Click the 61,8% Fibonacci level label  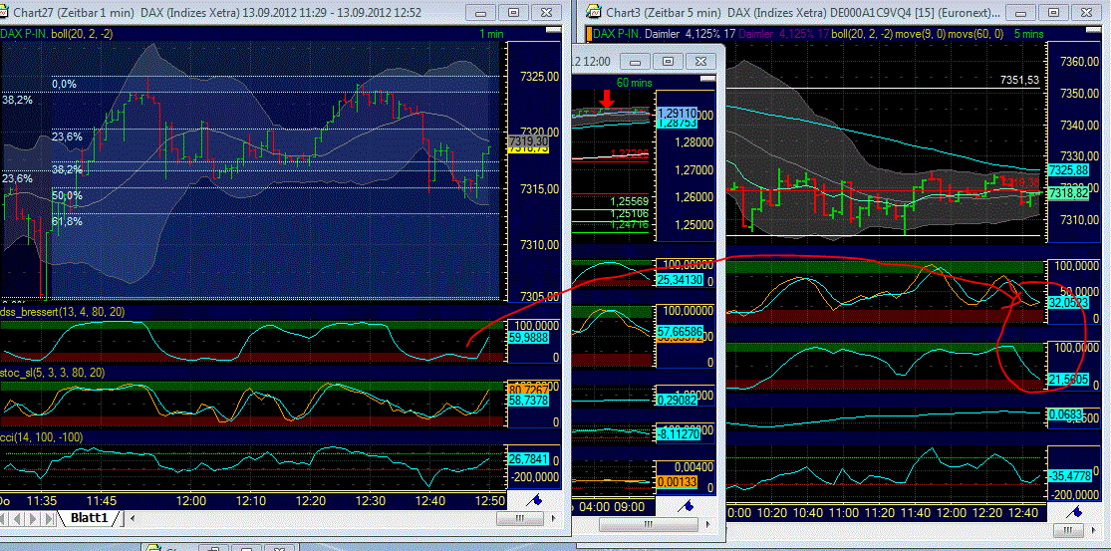[x=68, y=221]
